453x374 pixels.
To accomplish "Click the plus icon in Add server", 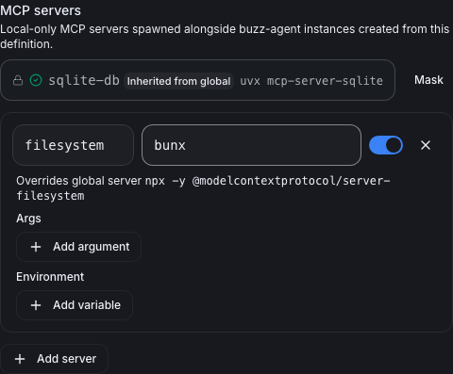I will tap(20, 359).
